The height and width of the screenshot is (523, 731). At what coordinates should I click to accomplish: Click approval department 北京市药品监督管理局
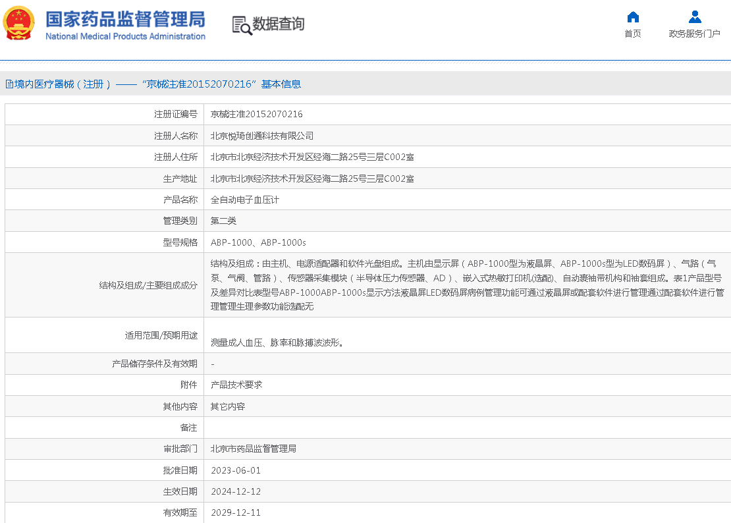[254, 449]
